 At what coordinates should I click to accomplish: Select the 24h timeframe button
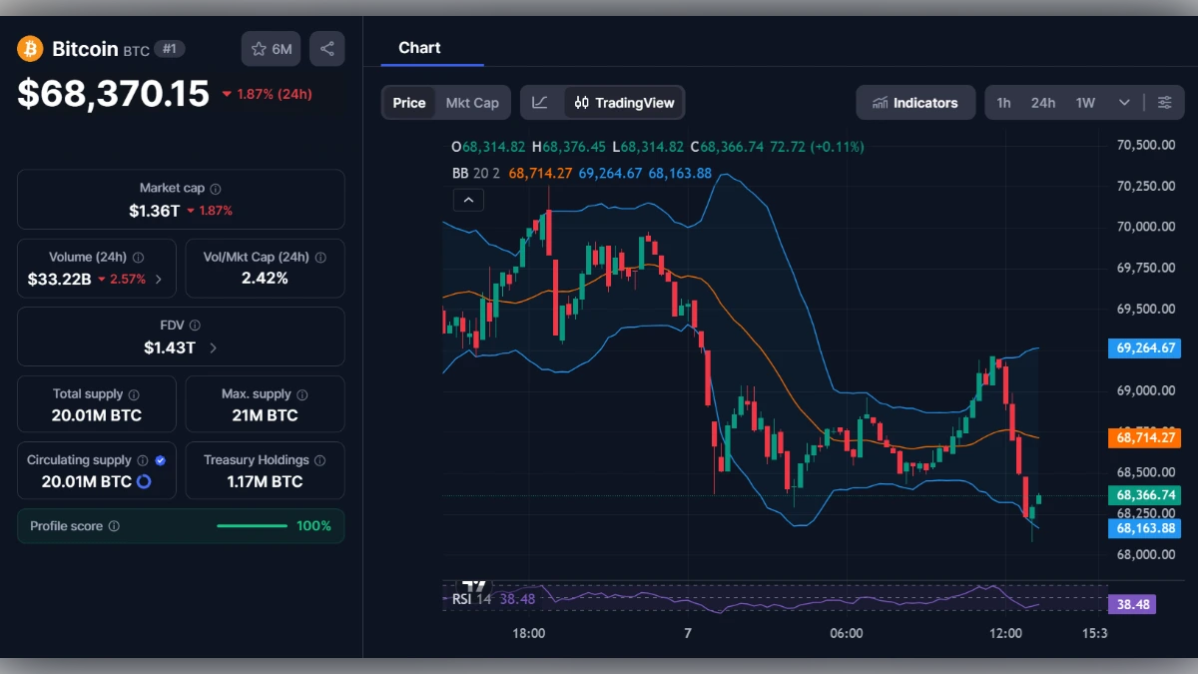pyautogui.click(x=1043, y=102)
